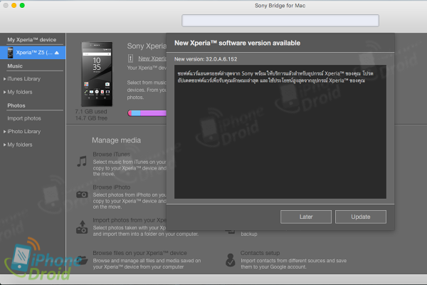The height and width of the screenshot is (285, 427).
Task: Open iPhoto Library in sidebar
Action: pyautogui.click(x=24, y=131)
